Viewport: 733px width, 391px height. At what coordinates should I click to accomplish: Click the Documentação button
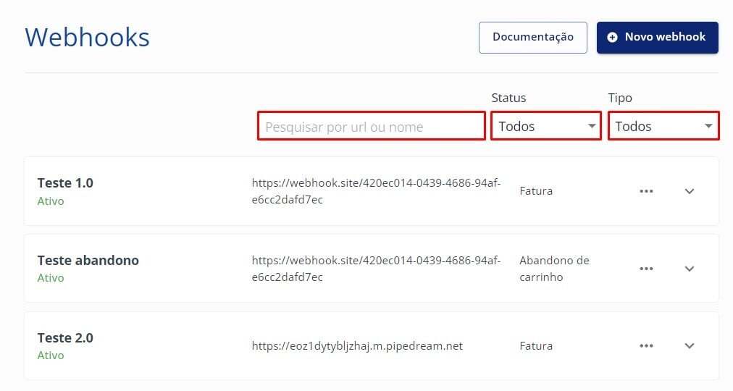[x=532, y=37]
